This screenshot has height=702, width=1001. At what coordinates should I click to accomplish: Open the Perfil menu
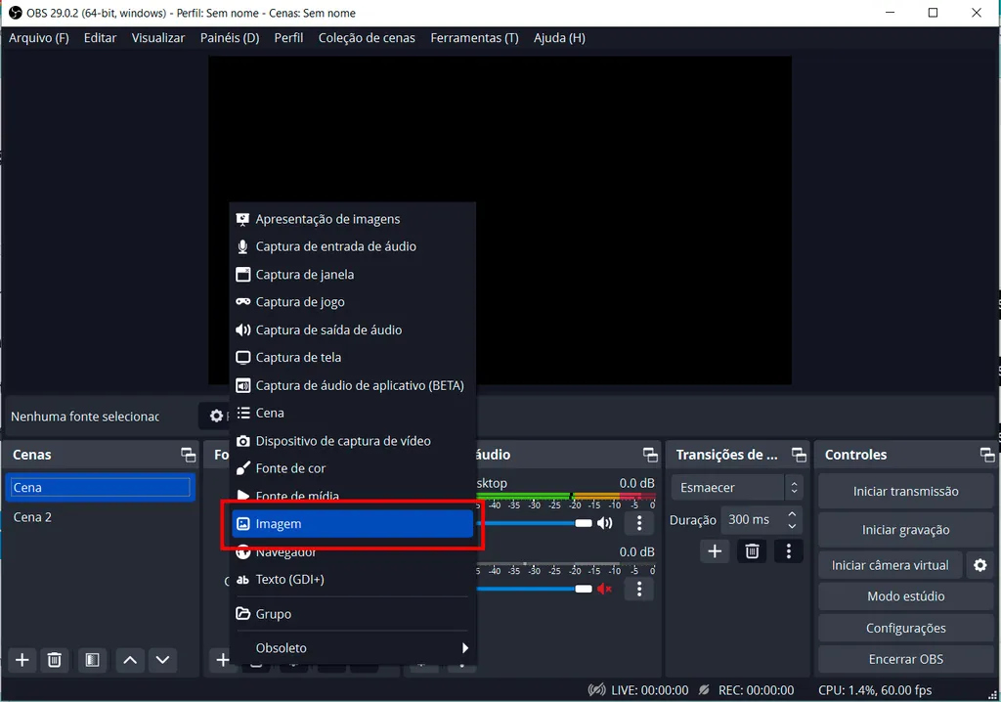(288, 38)
